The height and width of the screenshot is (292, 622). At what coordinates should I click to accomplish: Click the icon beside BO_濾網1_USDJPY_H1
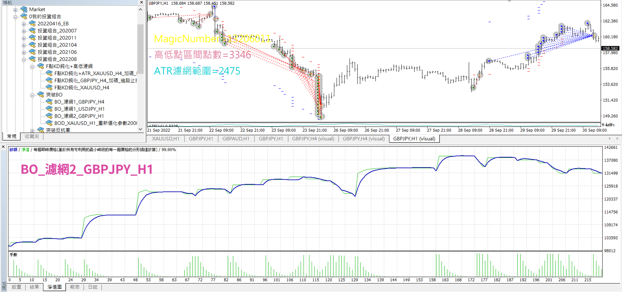pyautogui.click(x=49, y=109)
